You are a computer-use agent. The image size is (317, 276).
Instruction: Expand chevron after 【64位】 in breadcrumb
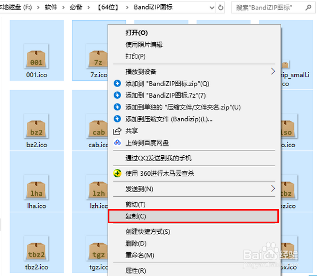point(127,7)
